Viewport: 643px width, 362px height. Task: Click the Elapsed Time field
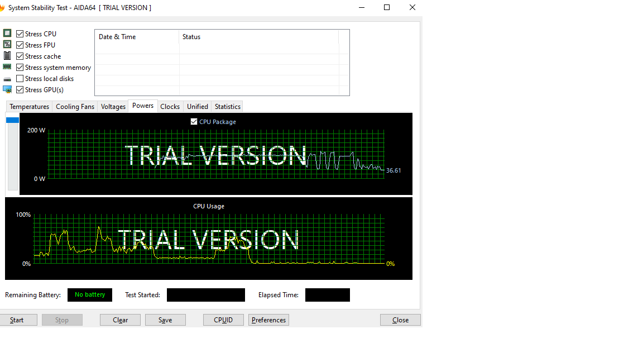click(x=328, y=295)
